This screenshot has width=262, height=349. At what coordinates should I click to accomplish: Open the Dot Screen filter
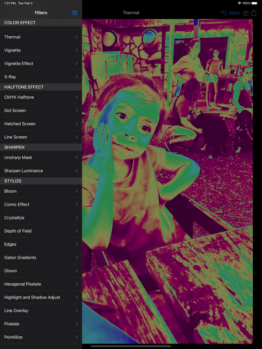(x=41, y=110)
